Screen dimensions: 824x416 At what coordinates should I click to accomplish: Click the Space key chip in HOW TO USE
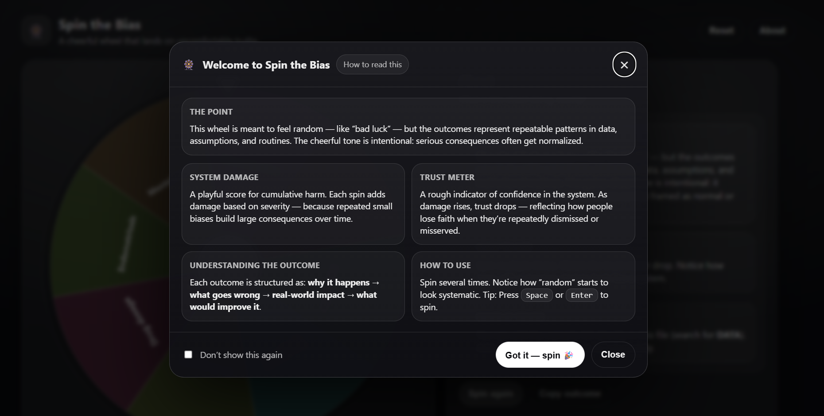pos(536,295)
